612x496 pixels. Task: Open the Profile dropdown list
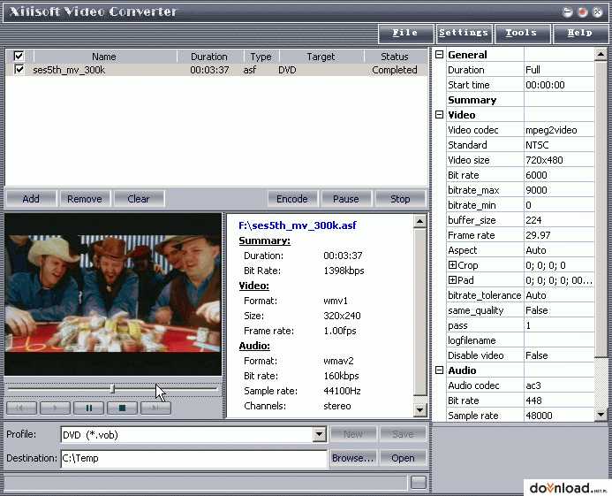(x=320, y=434)
